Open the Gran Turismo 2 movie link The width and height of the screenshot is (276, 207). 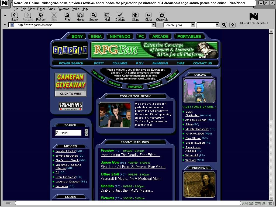tap(65, 177)
